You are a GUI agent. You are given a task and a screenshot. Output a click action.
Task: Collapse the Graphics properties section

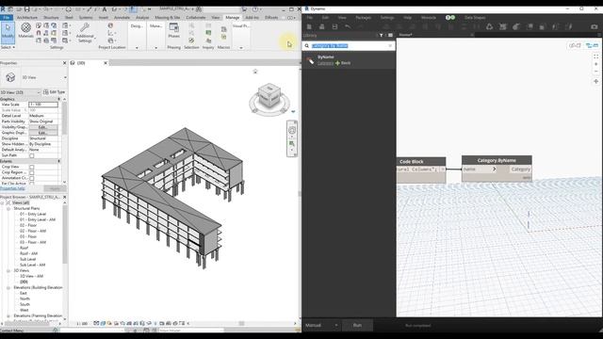(59, 99)
